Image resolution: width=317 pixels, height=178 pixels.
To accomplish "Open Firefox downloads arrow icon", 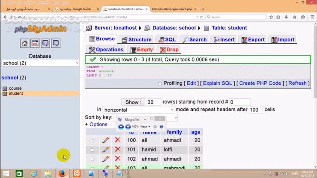I will click(x=286, y=17).
